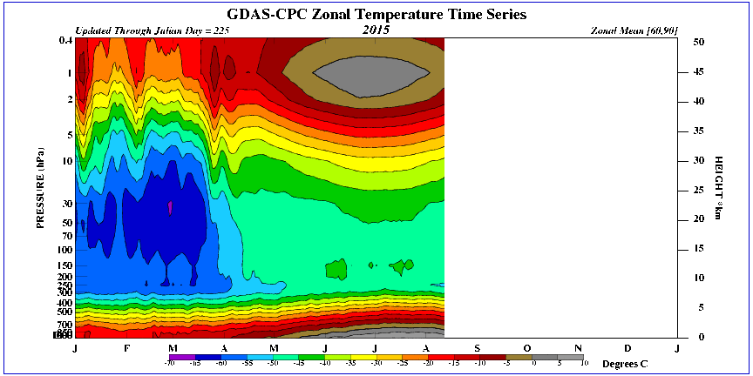Click the -70 value under the legend bar
The width and height of the screenshot is (753, 376).
pyautogui.click(x=167, y=364)
